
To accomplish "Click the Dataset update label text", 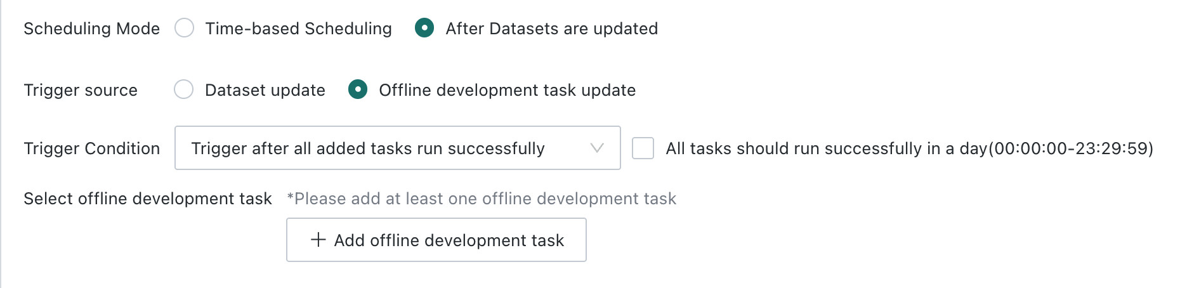I will click(265, 90).
